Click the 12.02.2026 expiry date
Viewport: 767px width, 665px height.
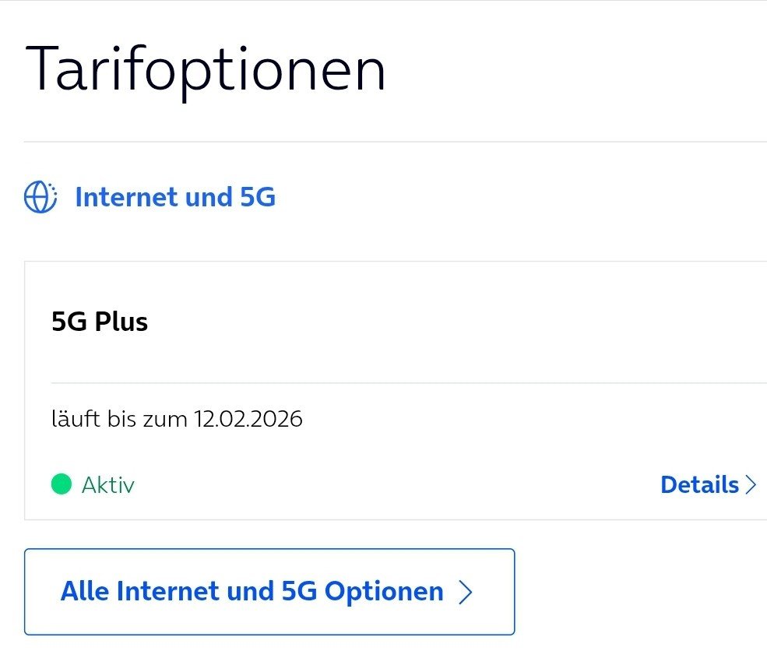coord(248,420)
